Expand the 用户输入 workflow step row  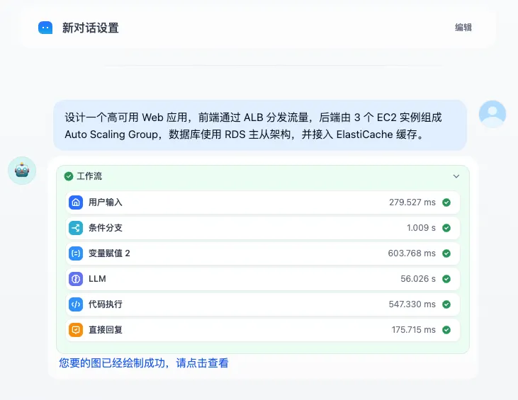pos(262,202)
